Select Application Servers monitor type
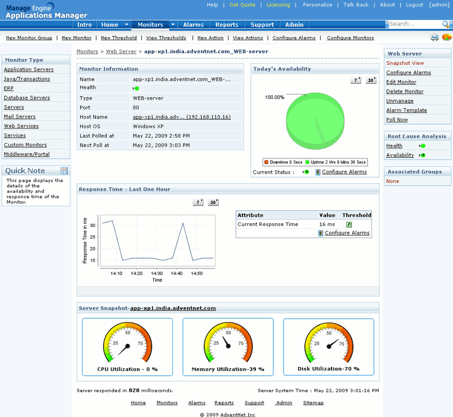Screen dimensions: 453x417 (28, 69)
